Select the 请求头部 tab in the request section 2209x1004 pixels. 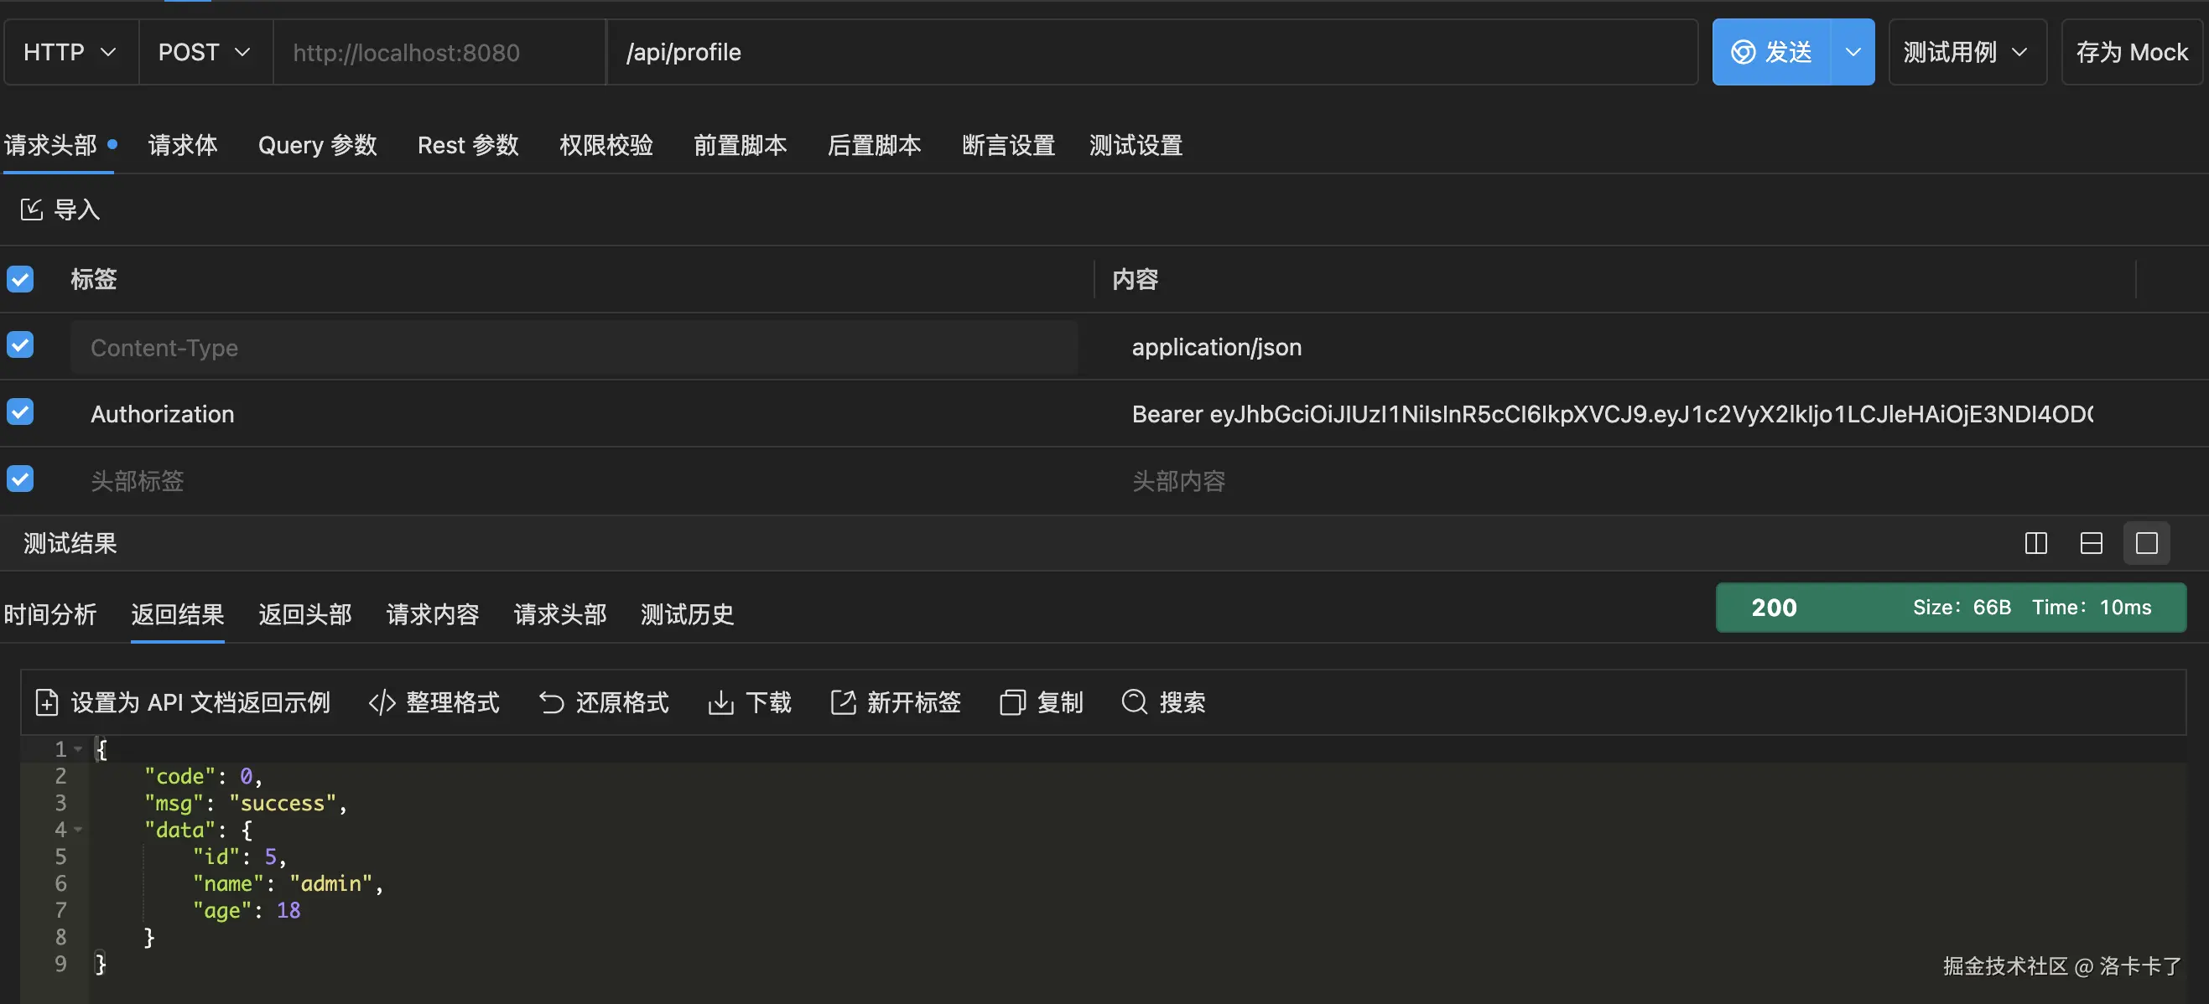(x=50, y=146)
